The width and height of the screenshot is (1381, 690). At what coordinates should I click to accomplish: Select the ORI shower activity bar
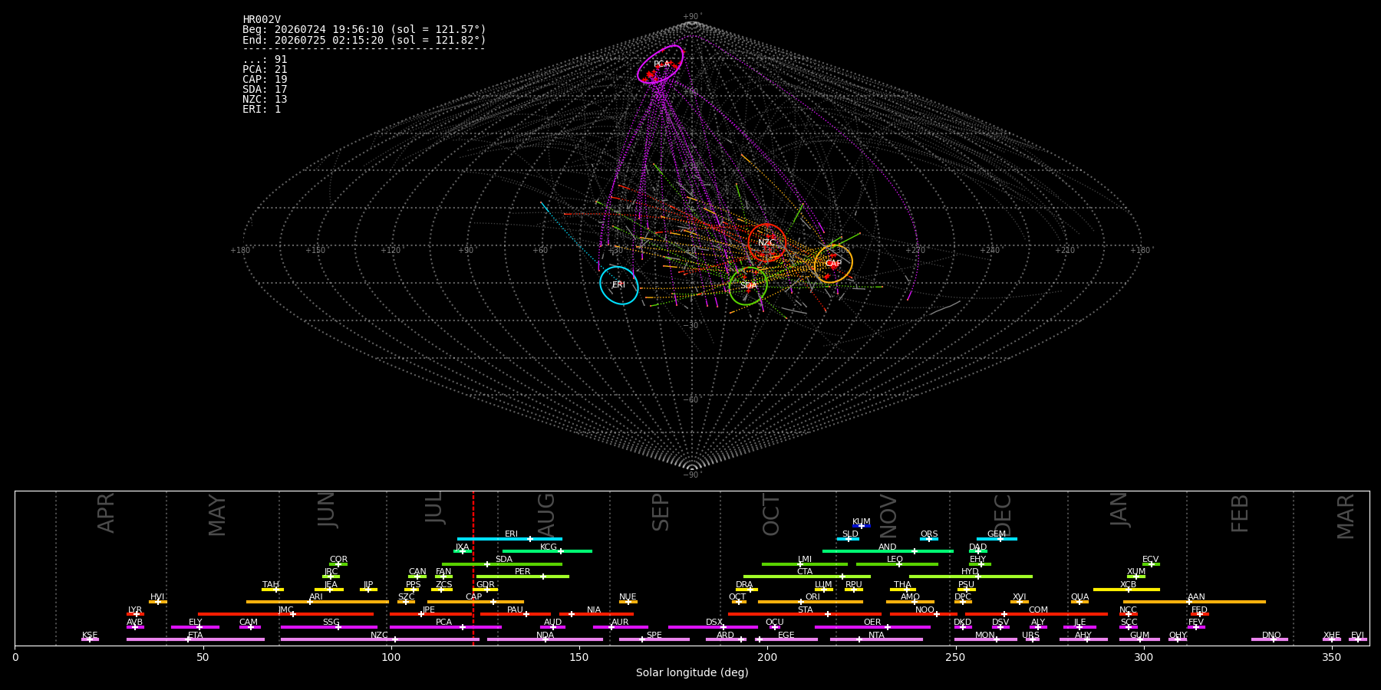[810, 602]
